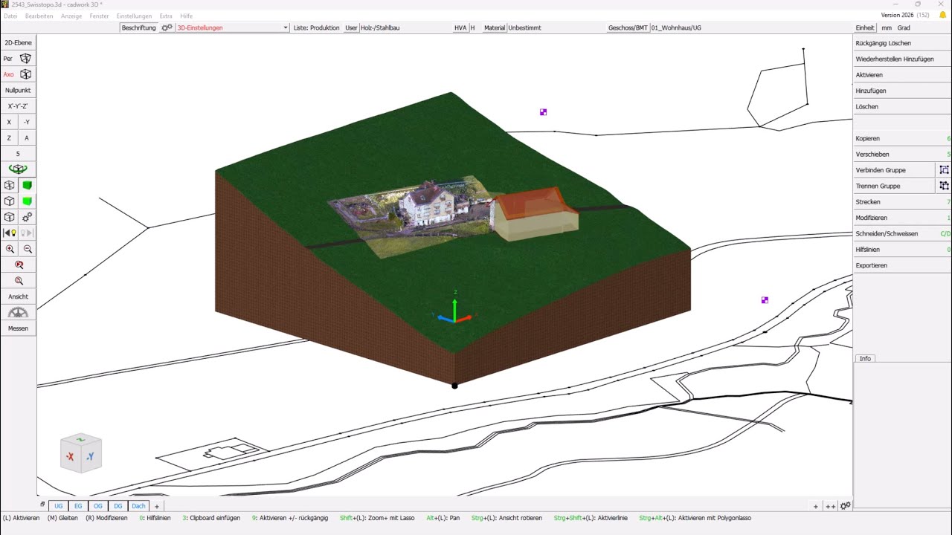Switch to perspective view (Per)
Image resolution: width=952 pixels, height=535 pixels.
click(18, 59)
